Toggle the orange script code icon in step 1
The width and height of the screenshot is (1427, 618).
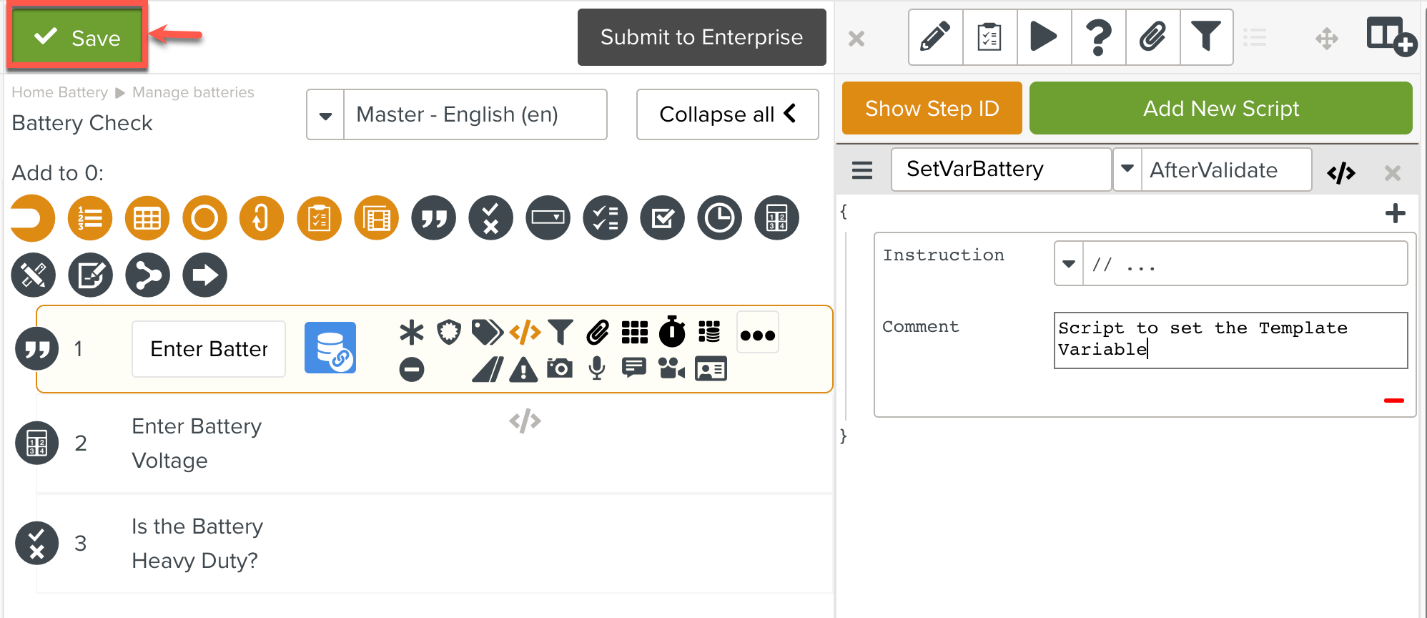click(525, 332)
